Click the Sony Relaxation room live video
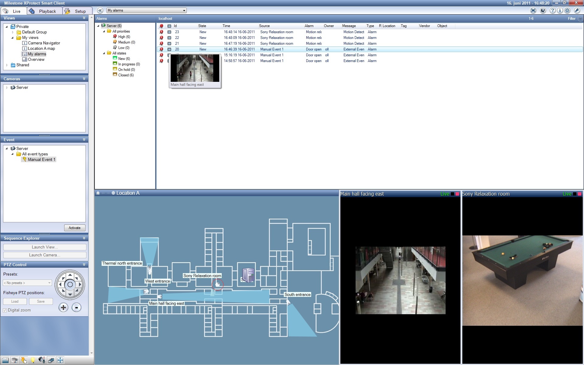The width and height of the screenshot is (584, 365). click(522, 280)
